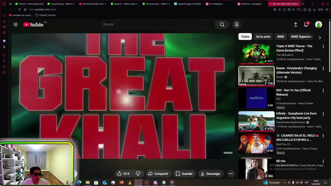This screenshot has height=186, width=331.
Task: Open S92 - Run To You title
Action: coord(293,92)
